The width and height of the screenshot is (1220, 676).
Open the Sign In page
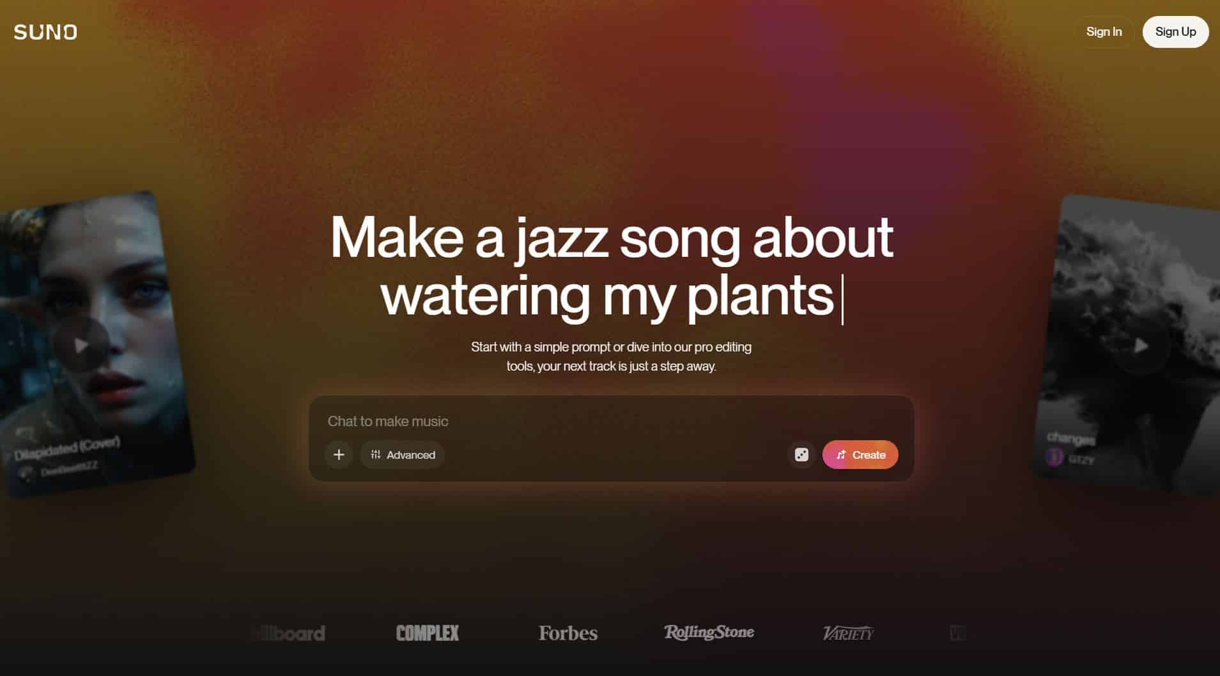pos(1104,32)
